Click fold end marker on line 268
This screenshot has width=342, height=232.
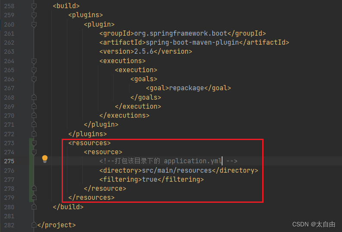coord(34,98)
